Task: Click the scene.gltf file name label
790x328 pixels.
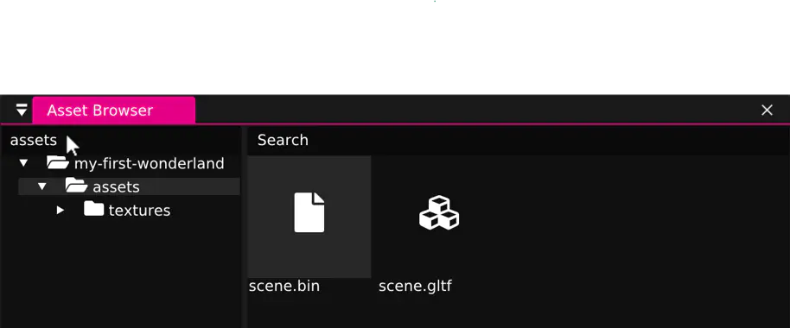Action: [415, 287]
